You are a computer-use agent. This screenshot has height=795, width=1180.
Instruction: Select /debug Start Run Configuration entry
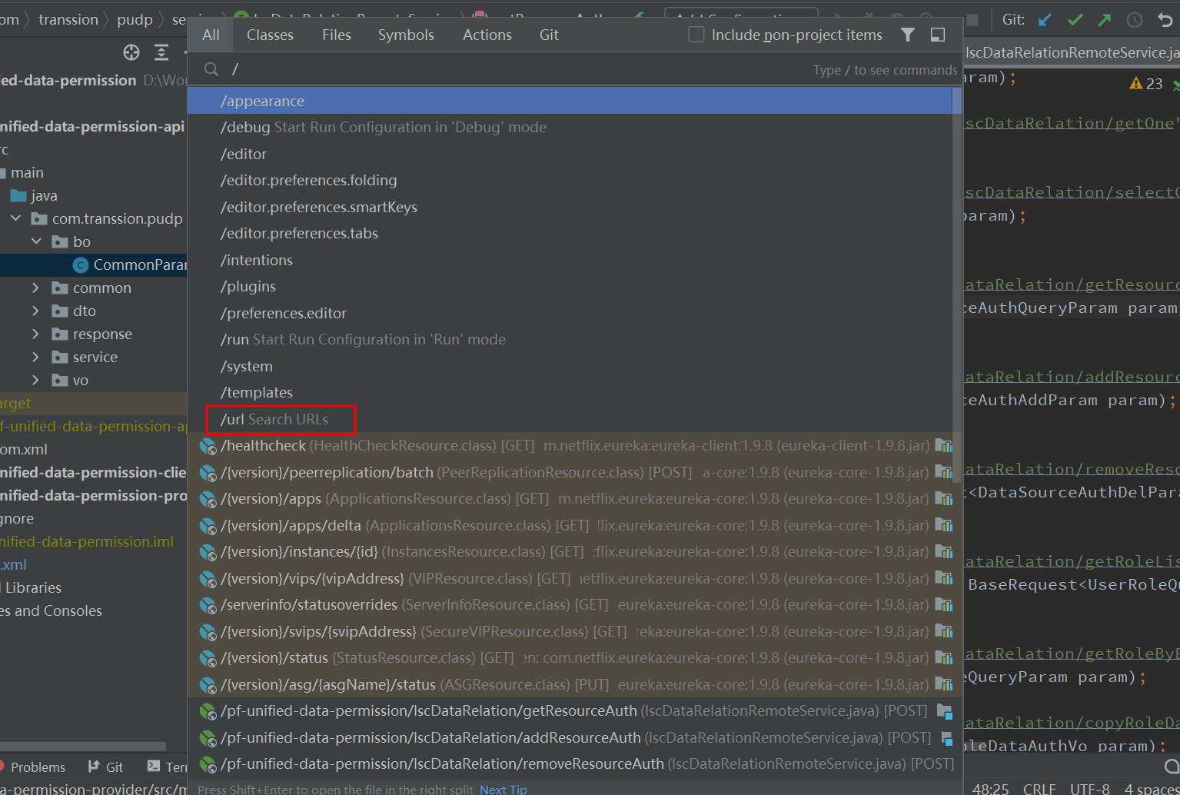click(x=570, y=127)
